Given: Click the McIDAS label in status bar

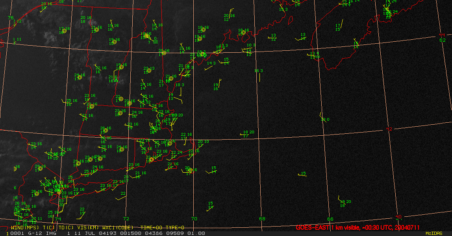Looking at the screenshot, I should pos(434,233).
